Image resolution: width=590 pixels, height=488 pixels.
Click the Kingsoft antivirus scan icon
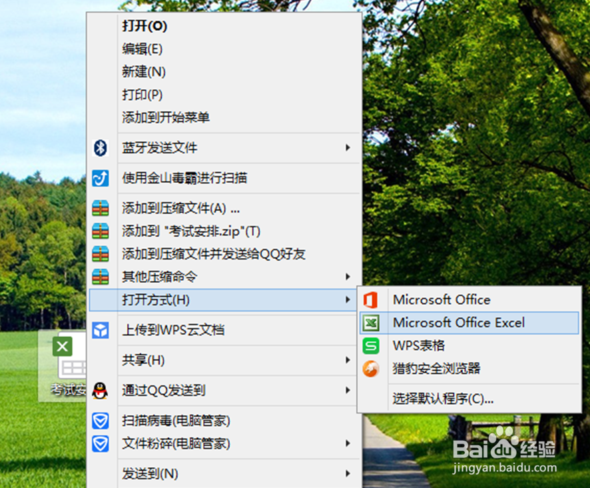[101, 178]
